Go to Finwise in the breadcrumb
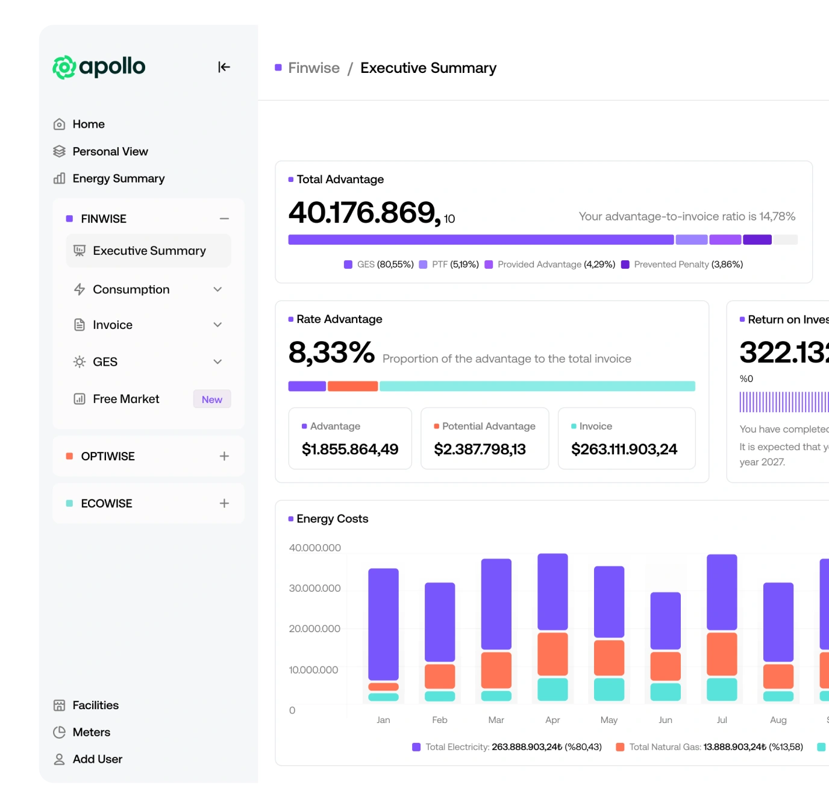This screenshot has height=808, width=829. (313, 68)
